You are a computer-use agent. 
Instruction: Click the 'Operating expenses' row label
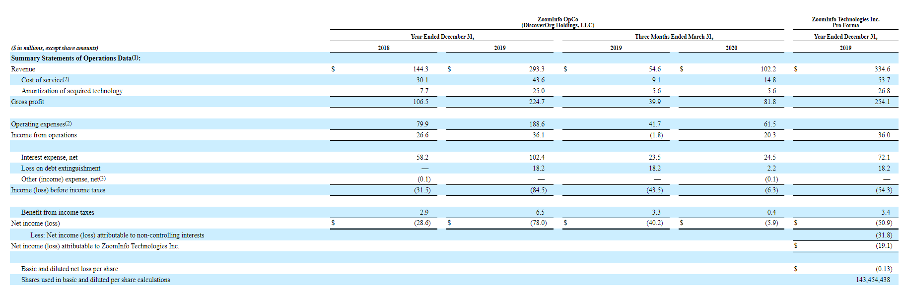[x=41, y=124]
